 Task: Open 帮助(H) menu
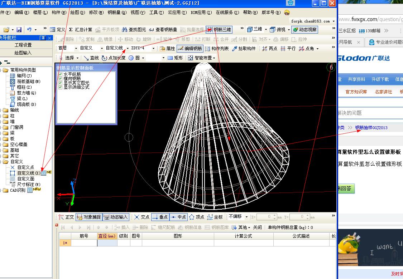click(250, 12)
